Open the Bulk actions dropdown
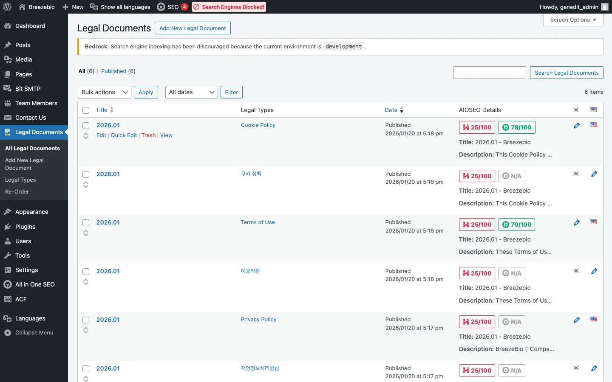612x382 pixels. point(104,92)
